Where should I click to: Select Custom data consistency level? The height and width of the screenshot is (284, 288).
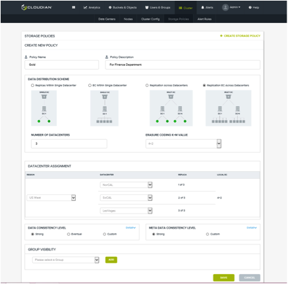[105, 235]
